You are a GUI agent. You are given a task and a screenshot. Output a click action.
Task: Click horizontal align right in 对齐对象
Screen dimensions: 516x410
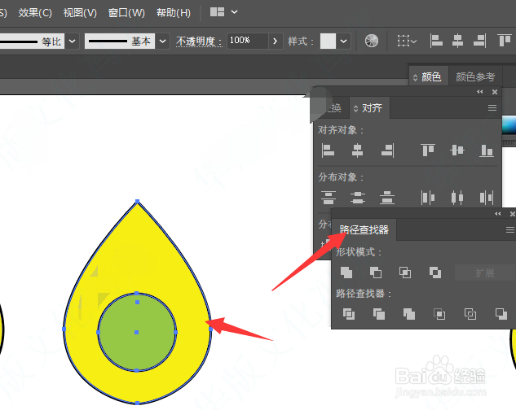pos(387,150)
